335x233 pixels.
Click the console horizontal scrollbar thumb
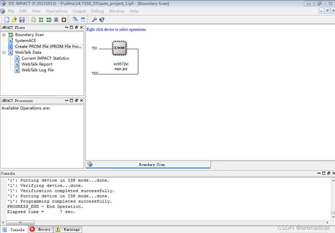pyautogui.click(x=20, y=223)
